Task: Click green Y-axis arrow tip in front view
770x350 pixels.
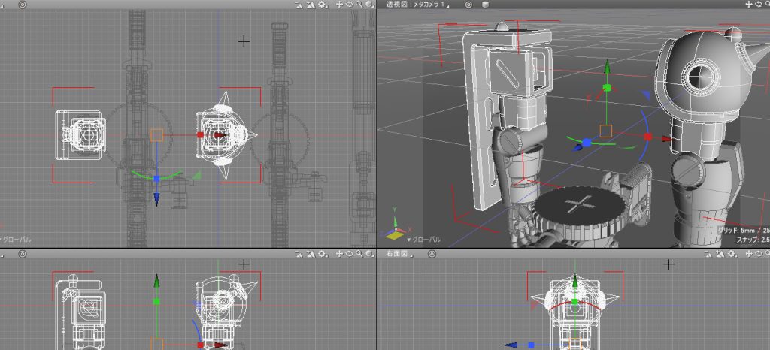Action: click(x=156, y=281)
